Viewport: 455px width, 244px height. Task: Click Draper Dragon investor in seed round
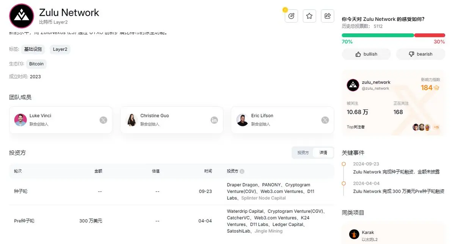(x=242, y=185)
